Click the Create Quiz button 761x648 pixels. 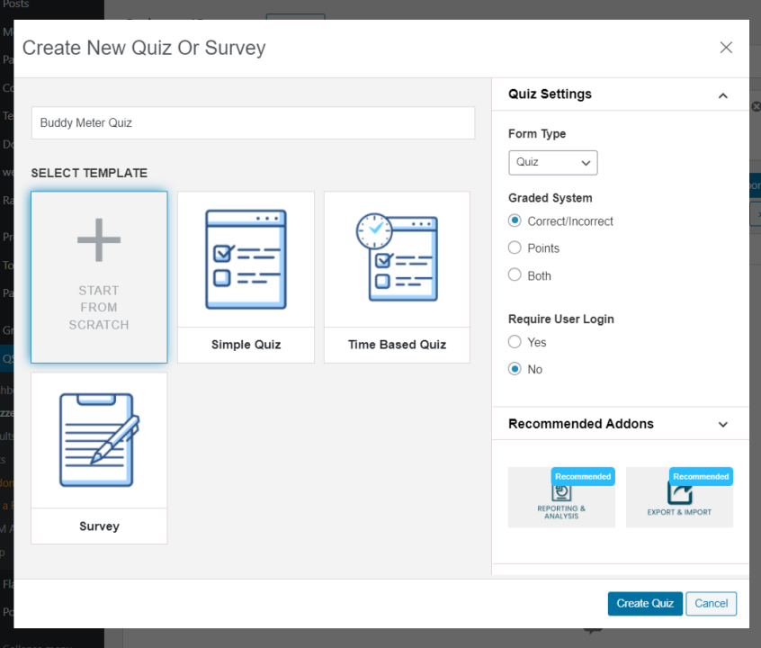[x=645, y=603]
